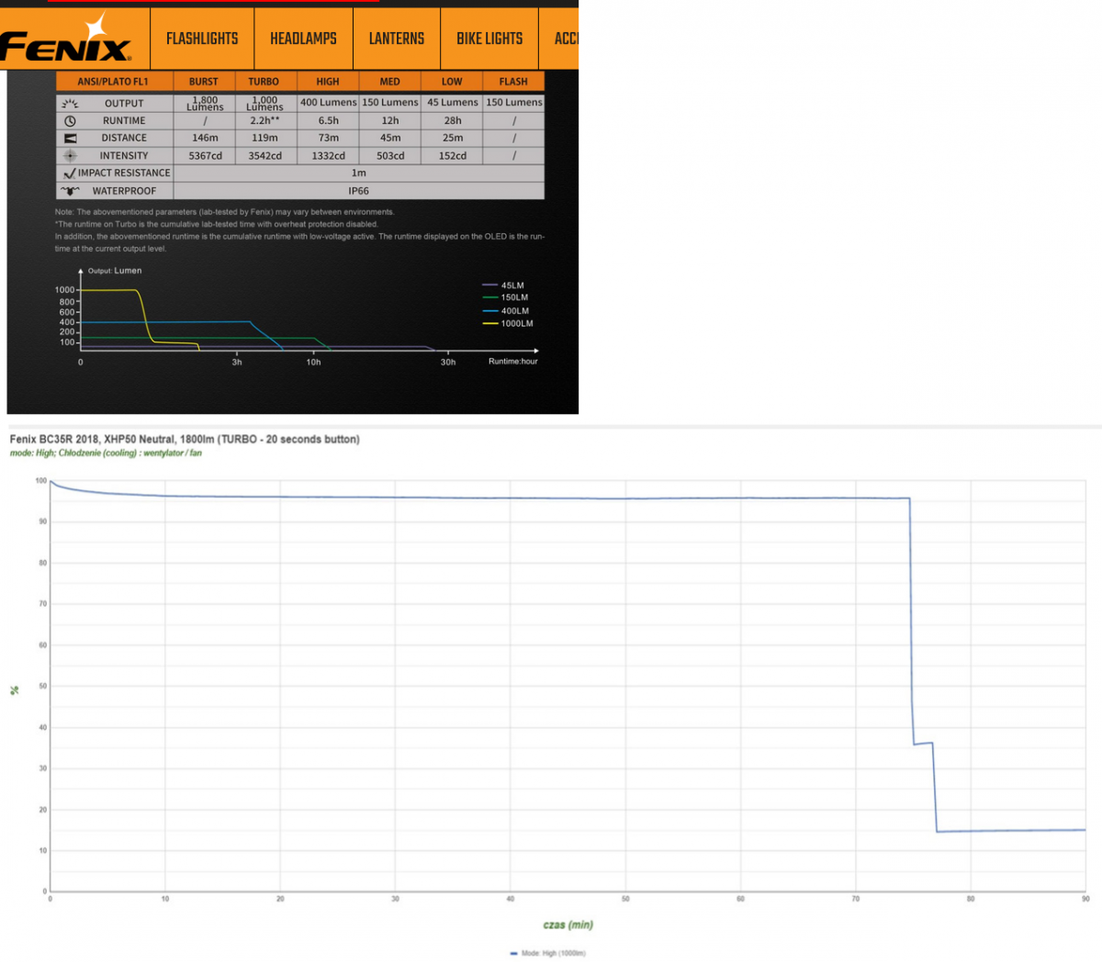Click the 1,800 Lumens burst output cell
The width and height of the screenshot is (1102, 962).
pos(205,104)
